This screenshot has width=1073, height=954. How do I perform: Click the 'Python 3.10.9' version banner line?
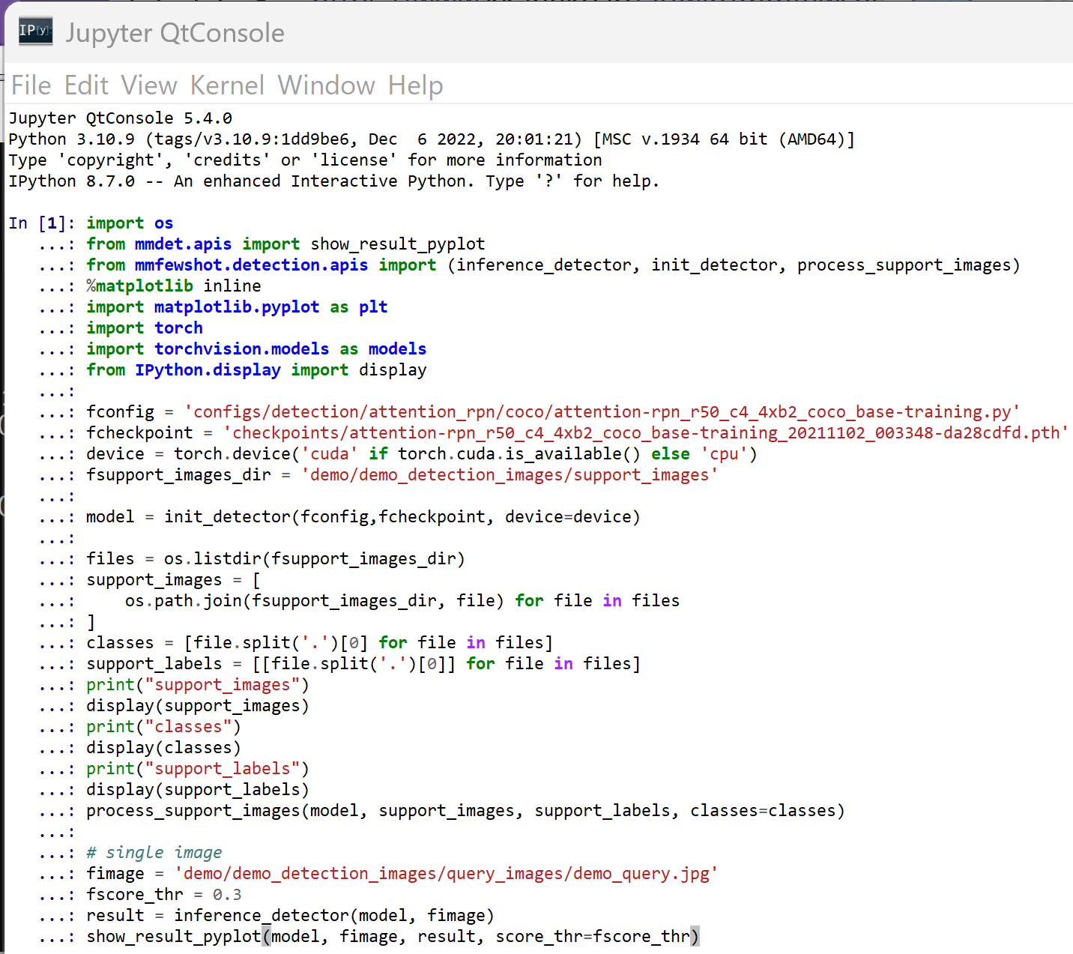coord(432,139)
